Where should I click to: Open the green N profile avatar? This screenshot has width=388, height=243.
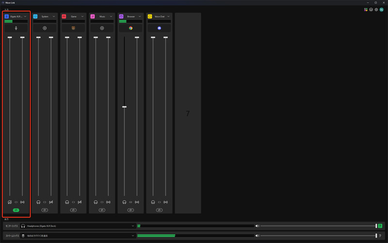382,10
